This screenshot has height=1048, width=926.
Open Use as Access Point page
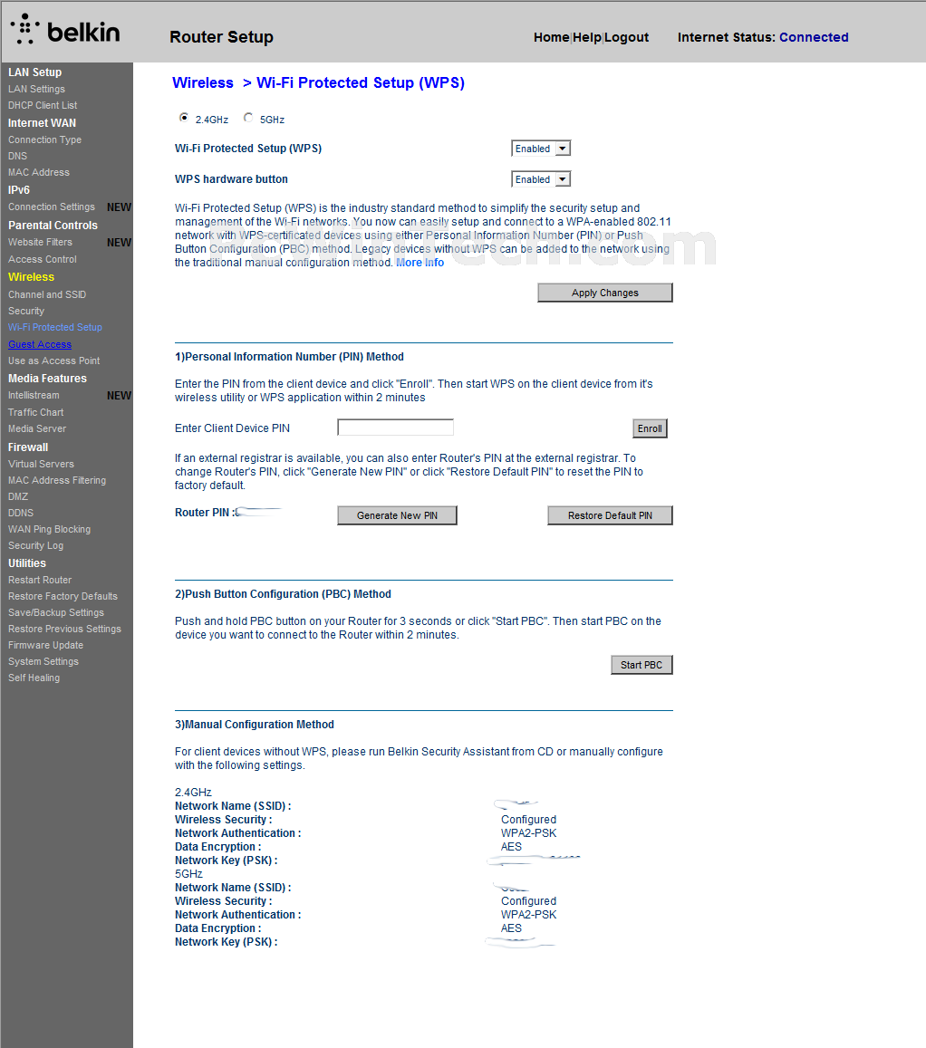pos(54,361)
